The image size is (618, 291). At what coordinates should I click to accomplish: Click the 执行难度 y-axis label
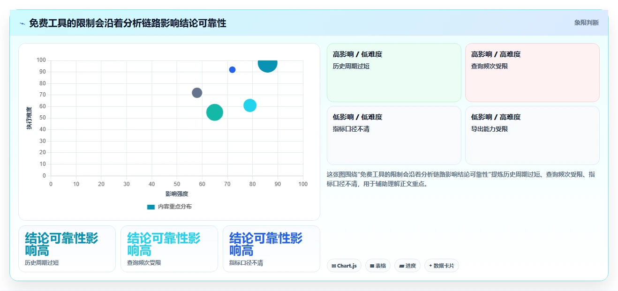tap(29, 118)
